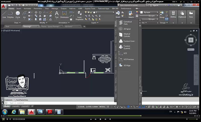The height and width of the screenshot is (122, 201).
Task: Switch to the Insert ribbon tab
Action: coord(19,8)
